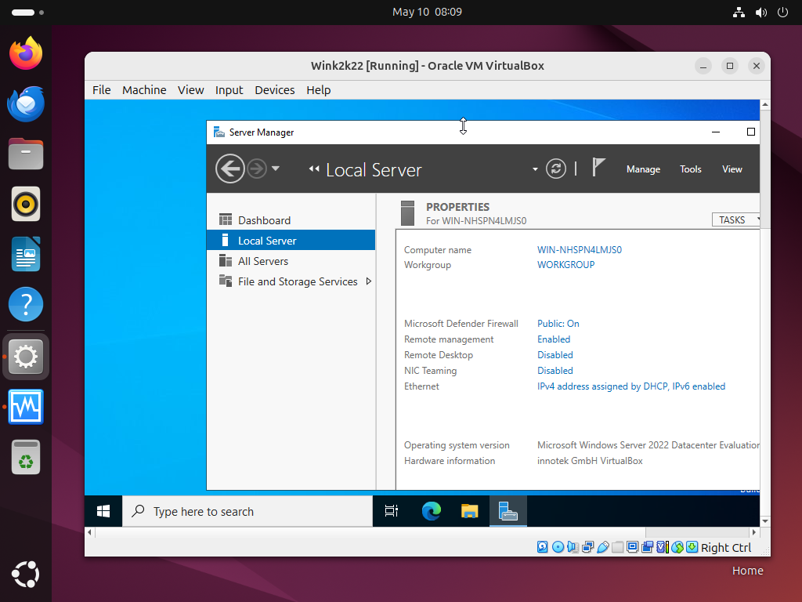This screenshot has height=602, width=802.
Task: Expand the breadcrumb dropdown next to refresh
Action: (x=535, y=169)
